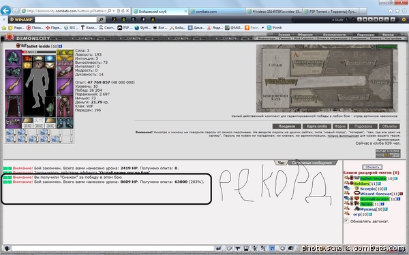The height and width of the screenshot is (255, 409).
Task: Open the 'Общение' top menu
Action: (x=305, y=35)
